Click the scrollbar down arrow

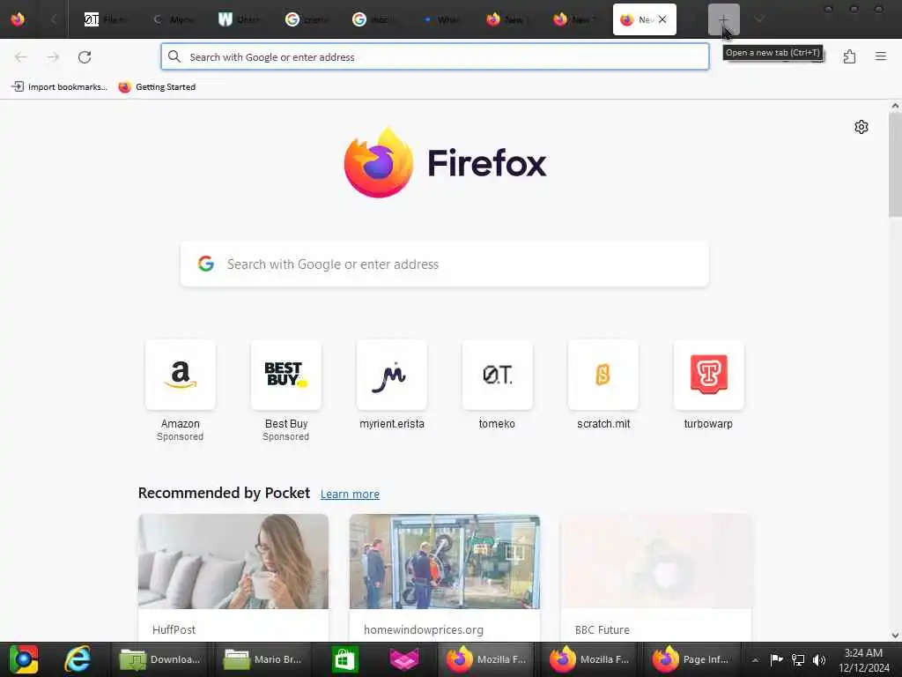point(895,636)
